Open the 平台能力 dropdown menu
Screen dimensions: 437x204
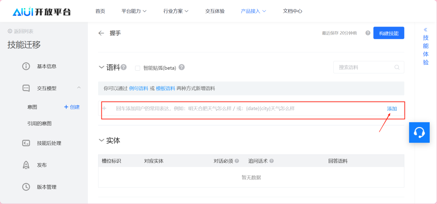pyautogui.click(x=134, y=11)
